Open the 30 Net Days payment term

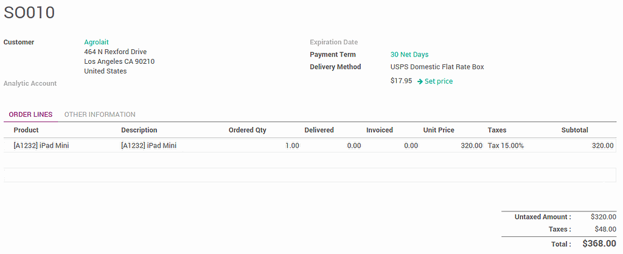(x=409, y=55)
